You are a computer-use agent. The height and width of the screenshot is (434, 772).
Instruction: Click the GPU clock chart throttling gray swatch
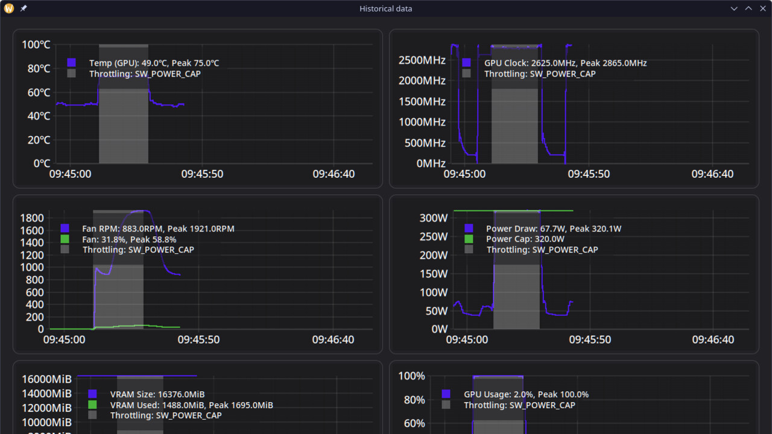tap(466, 74)
